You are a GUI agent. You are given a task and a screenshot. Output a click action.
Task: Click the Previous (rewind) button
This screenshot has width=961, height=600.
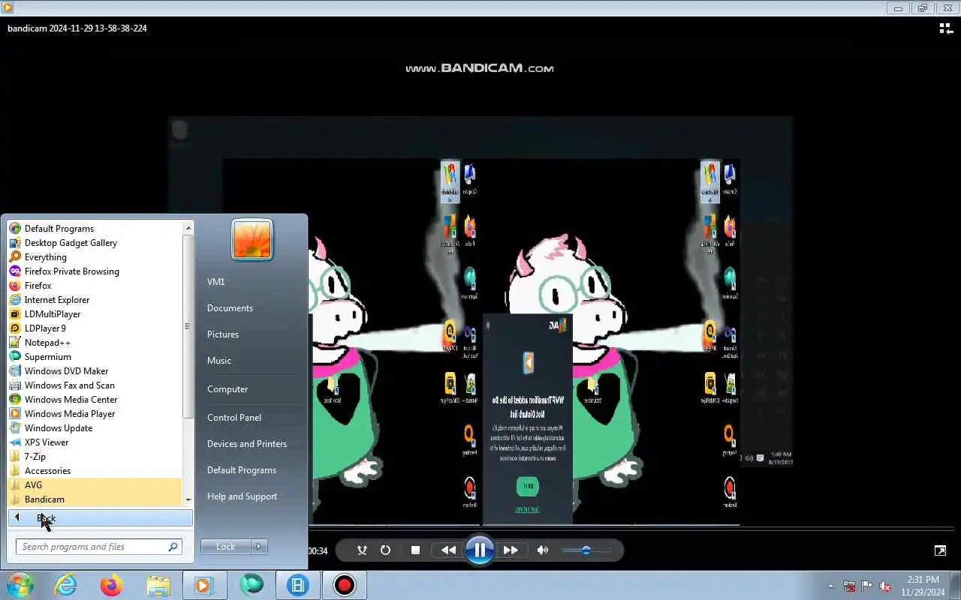(448, 550)
